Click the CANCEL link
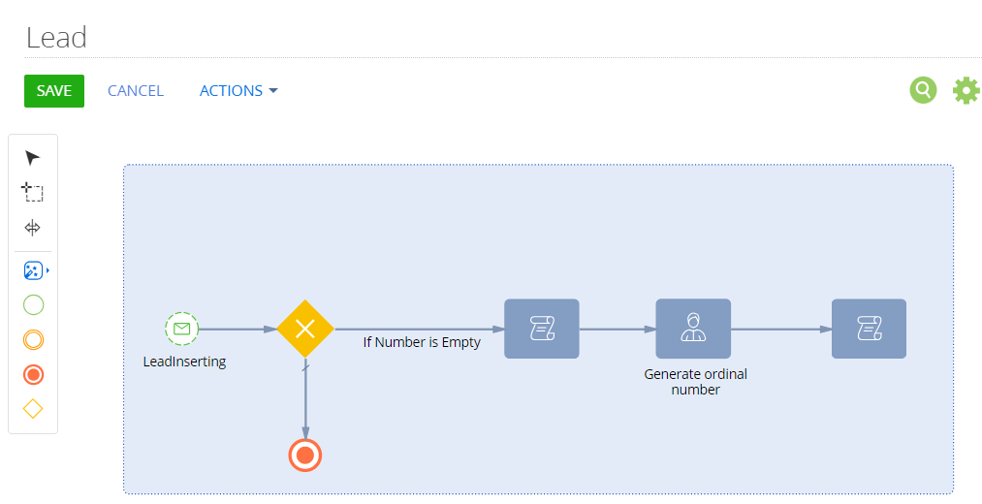982x504 pixels. [x=136, y=91]
